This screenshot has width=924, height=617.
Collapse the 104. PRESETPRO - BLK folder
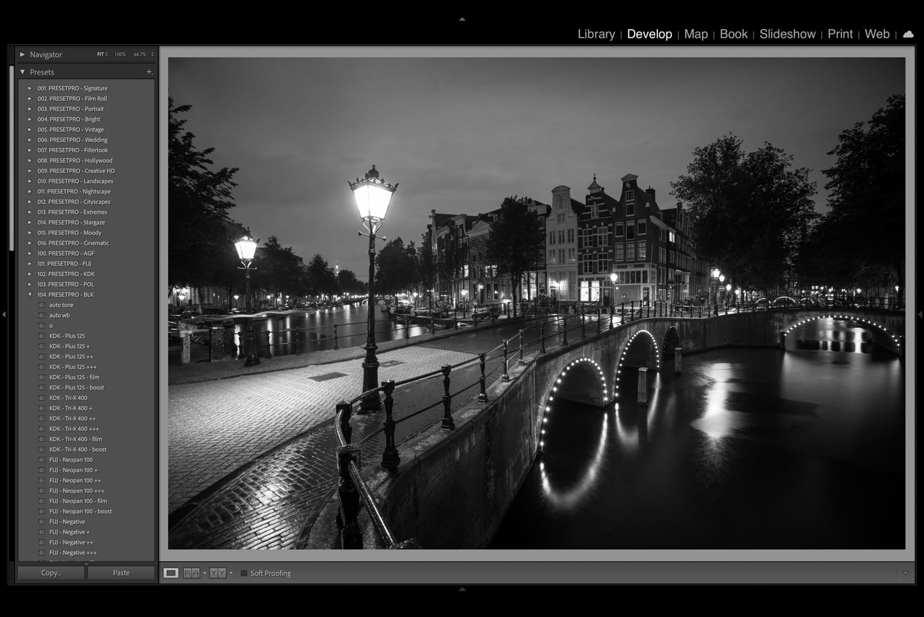click(x=30, y=295)
